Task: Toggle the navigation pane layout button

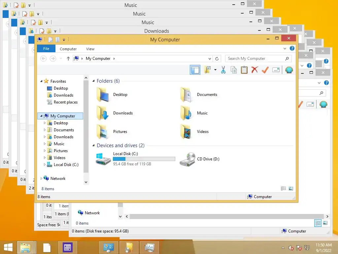Action: 195,70
